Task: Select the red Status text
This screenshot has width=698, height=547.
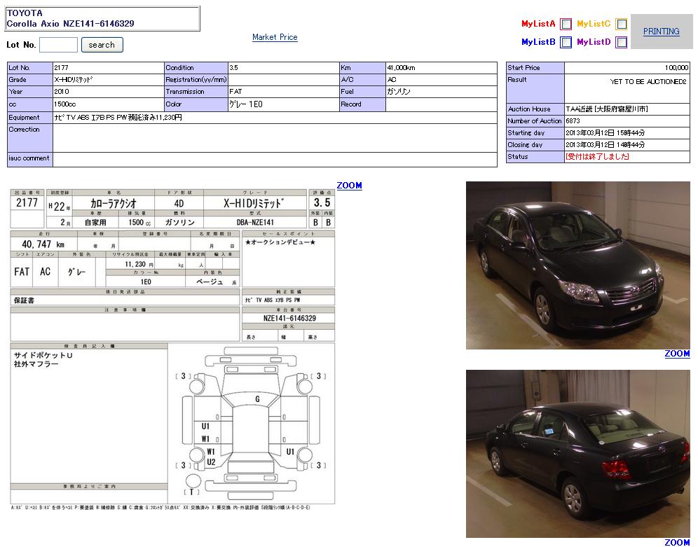Action: coord(597,157)
